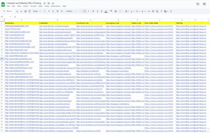This screenshot has height=133, width=210.
Task: Decrease font size with minus button
Action: [x=80, y=11]
